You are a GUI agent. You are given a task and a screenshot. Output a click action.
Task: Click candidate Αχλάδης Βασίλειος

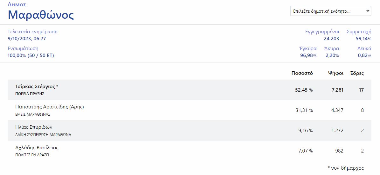(x=37, y=147)
